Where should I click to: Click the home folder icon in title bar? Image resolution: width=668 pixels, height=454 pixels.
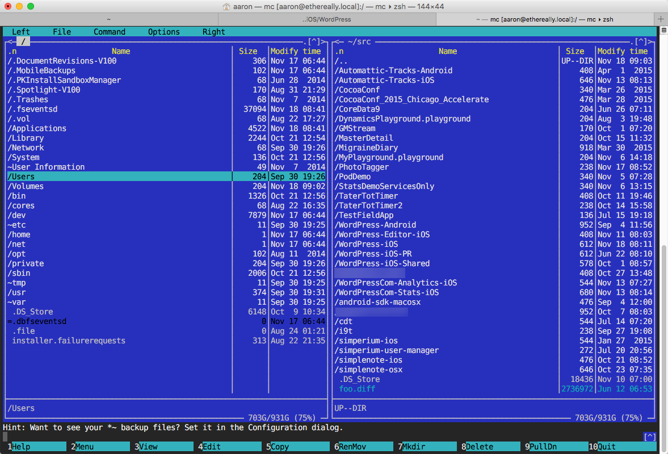click(x=226, y=6)
